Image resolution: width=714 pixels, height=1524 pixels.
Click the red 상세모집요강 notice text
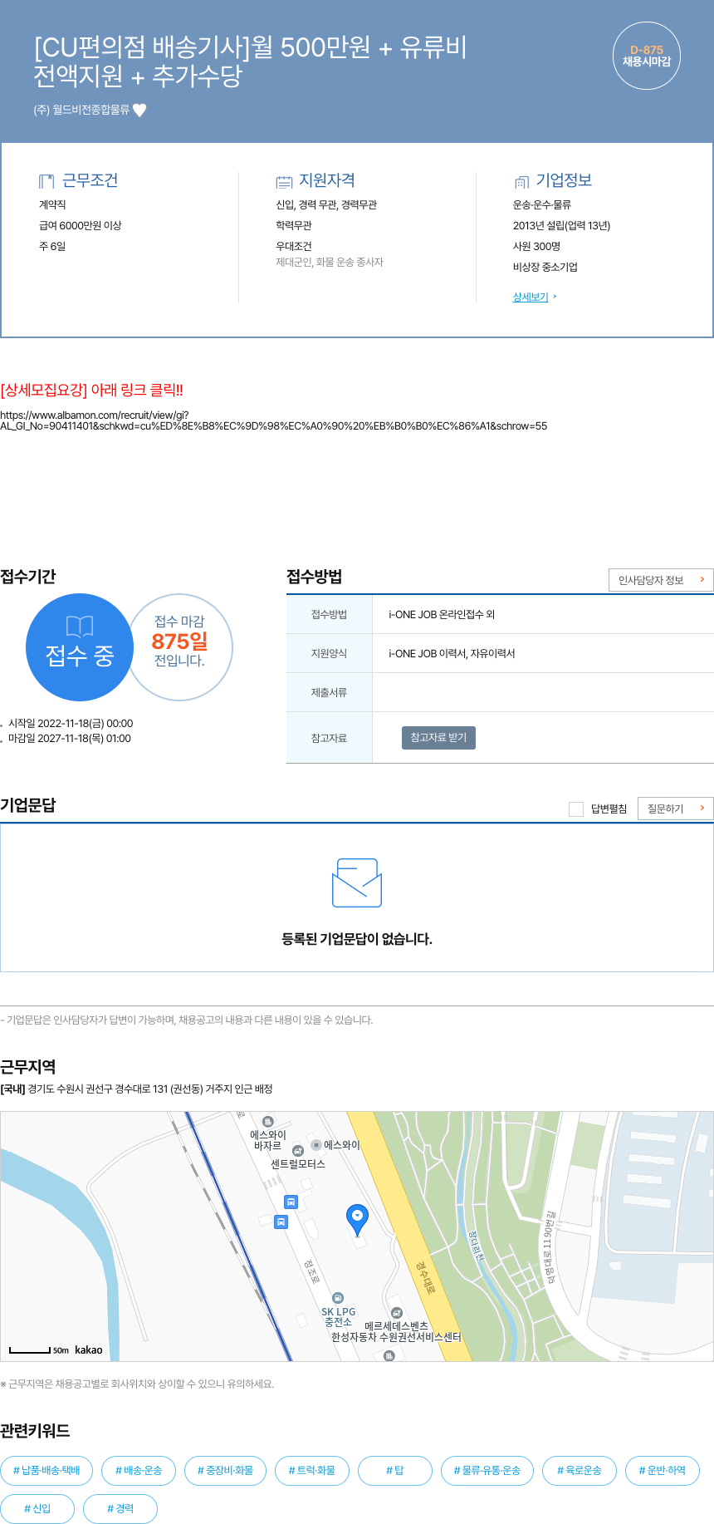point(92,390)
